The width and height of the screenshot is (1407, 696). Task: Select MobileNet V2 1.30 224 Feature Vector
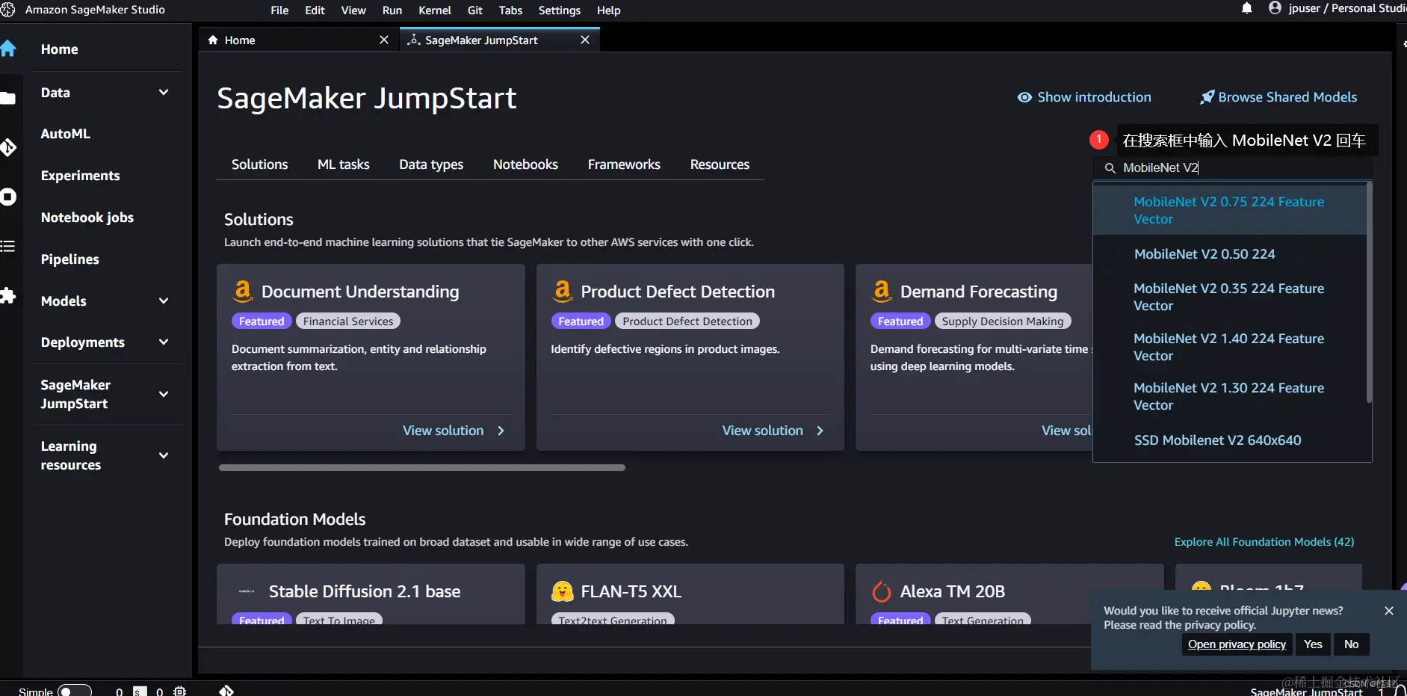pyautogui.click(x=1229, y=396)
